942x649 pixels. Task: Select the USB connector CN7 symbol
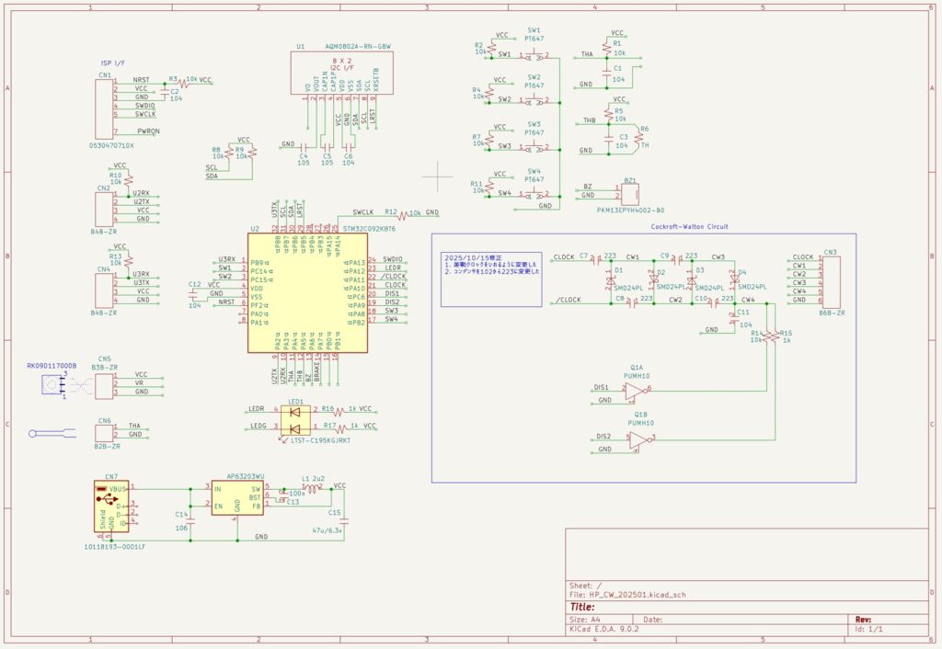click(x=110, y=507)
